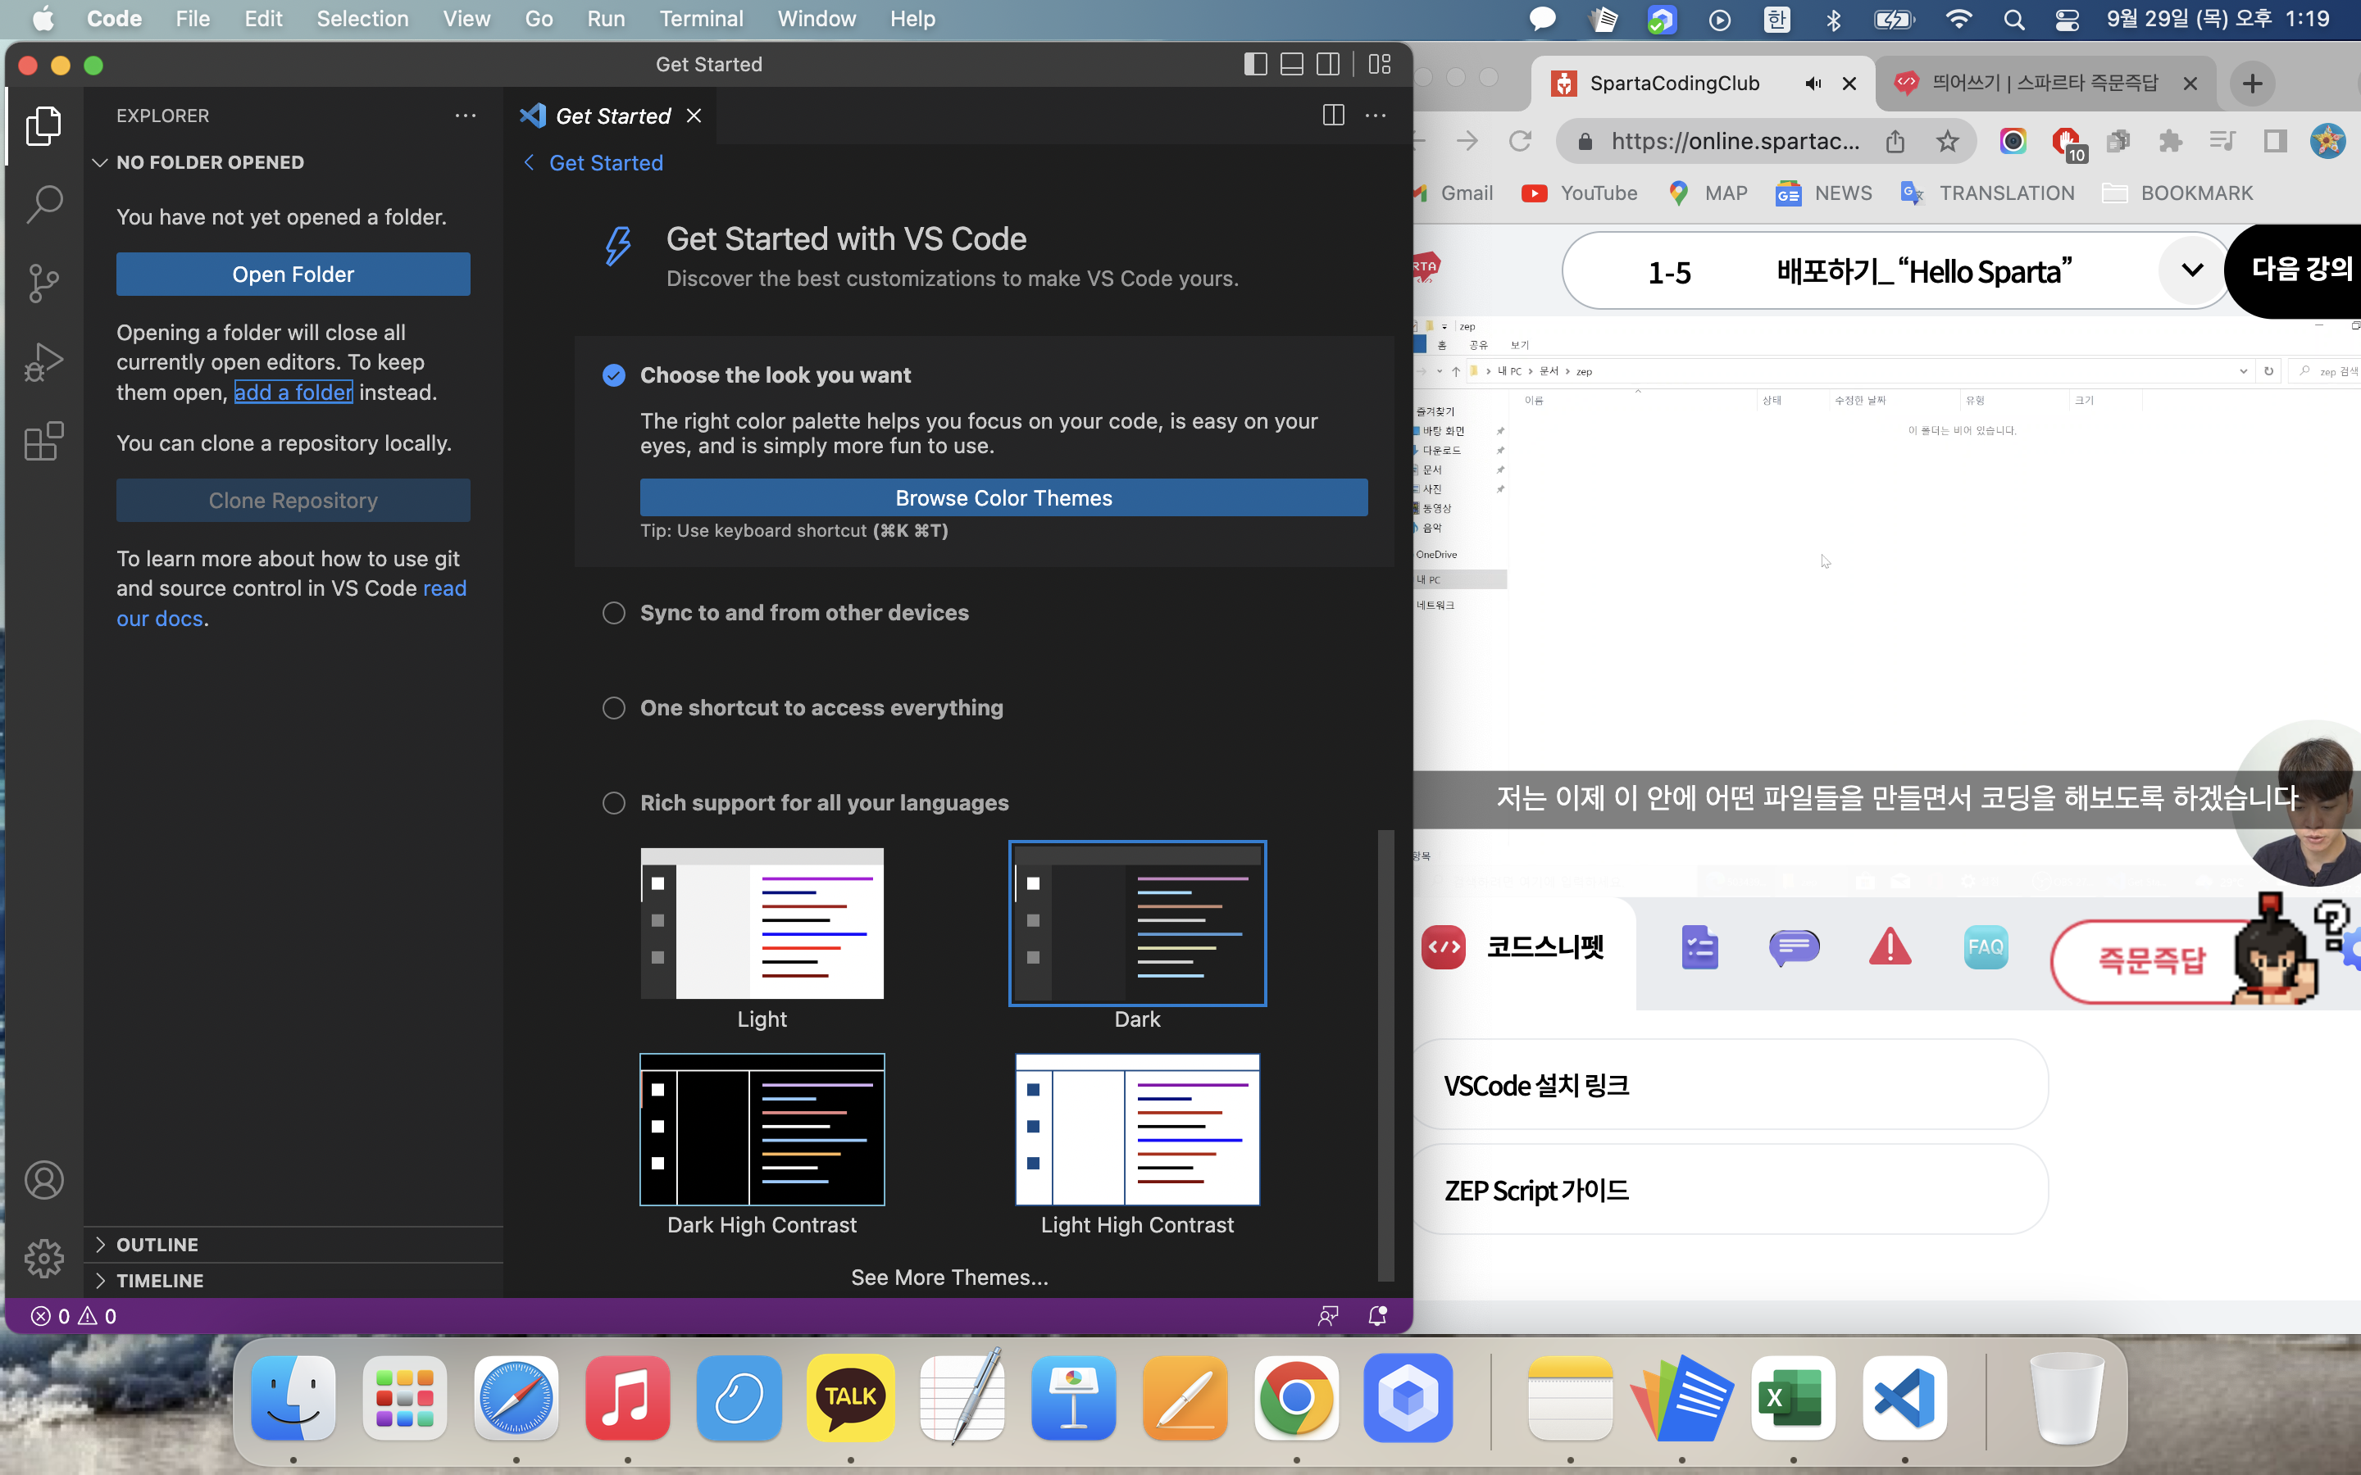Click the errors and warnings status indicator

(x=74, y=1316)
